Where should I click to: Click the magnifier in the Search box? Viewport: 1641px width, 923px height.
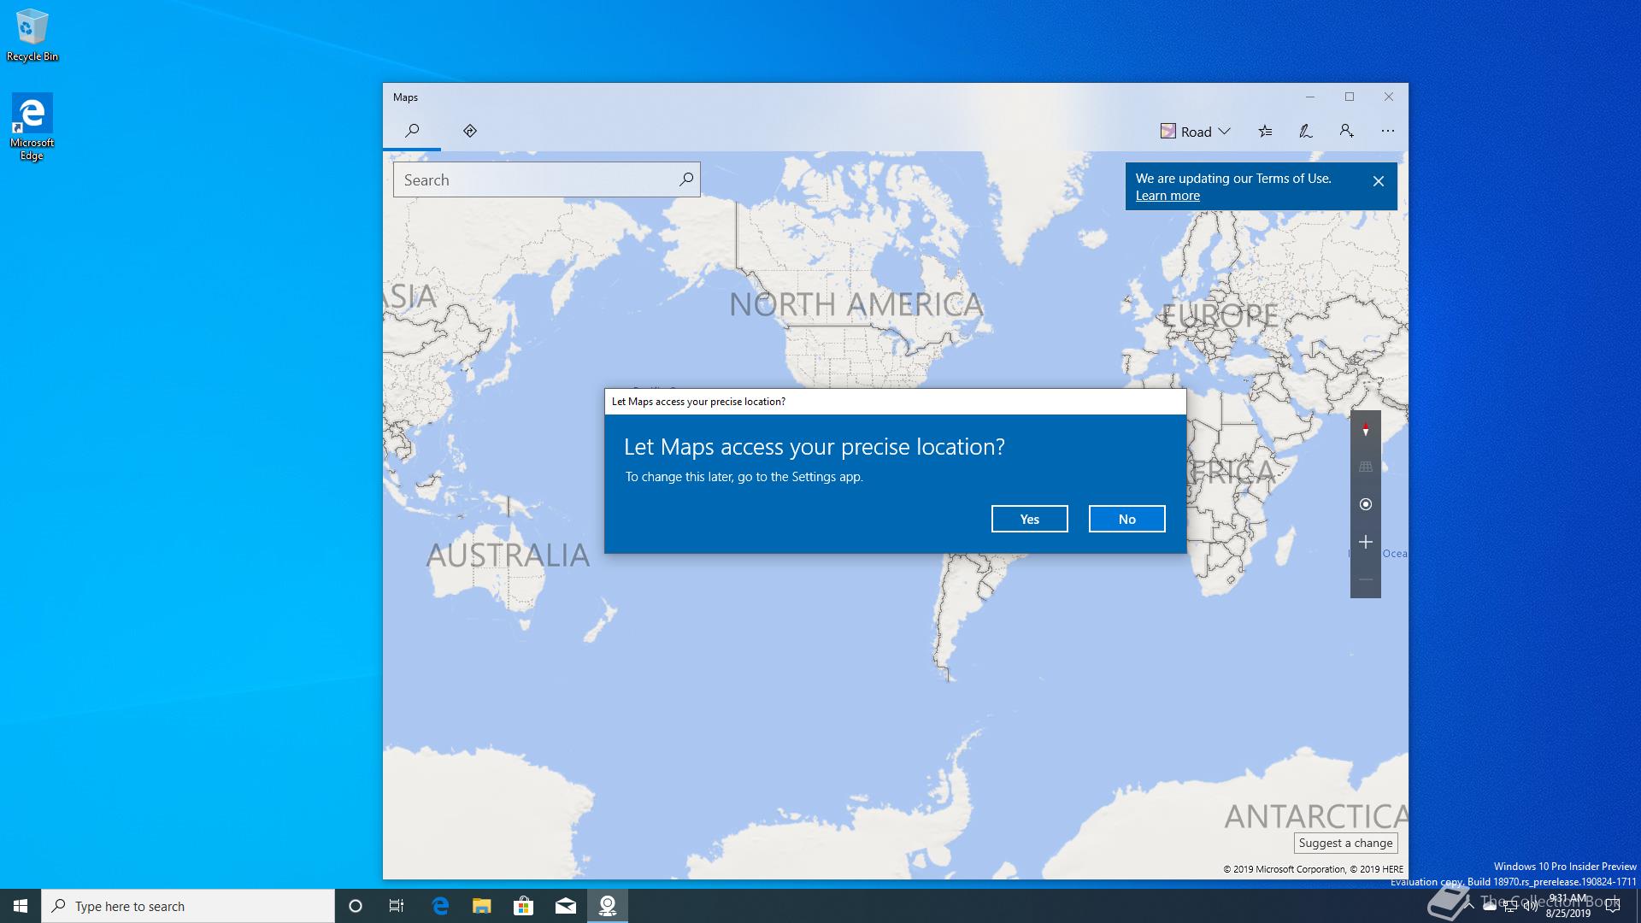pyautogui.click(x=685, y=179)
